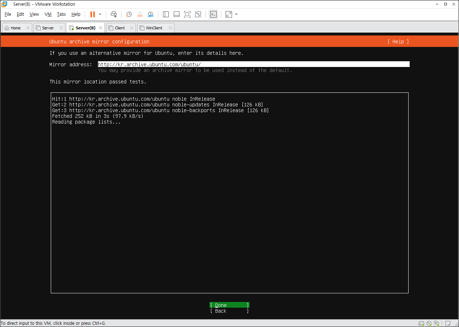Open the Snapshot Manager wrench-clock icon
The image size is (459, 327).
[x=150, y=14]
